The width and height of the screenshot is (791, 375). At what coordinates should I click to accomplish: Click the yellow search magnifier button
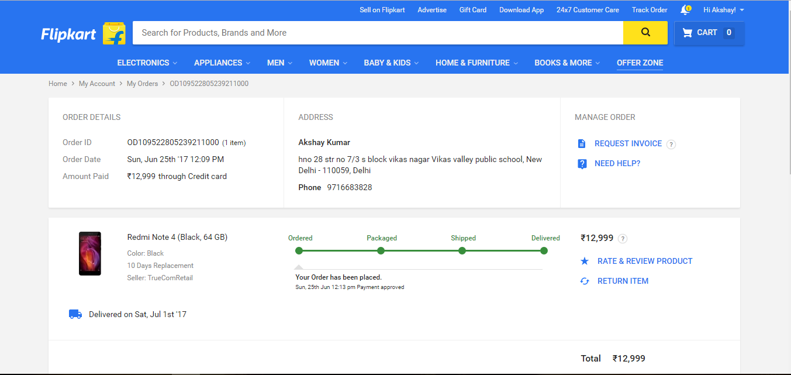click(x=645, y=33)
